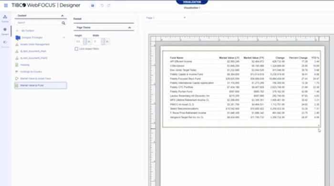This screenshot has height=186, width=334.
Task: Click the My Content breadcrumb link
Action: (x=28, y=31)
